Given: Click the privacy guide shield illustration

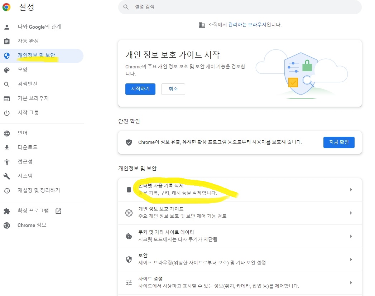Looking at the screenshot, I should tap(301, 74).
